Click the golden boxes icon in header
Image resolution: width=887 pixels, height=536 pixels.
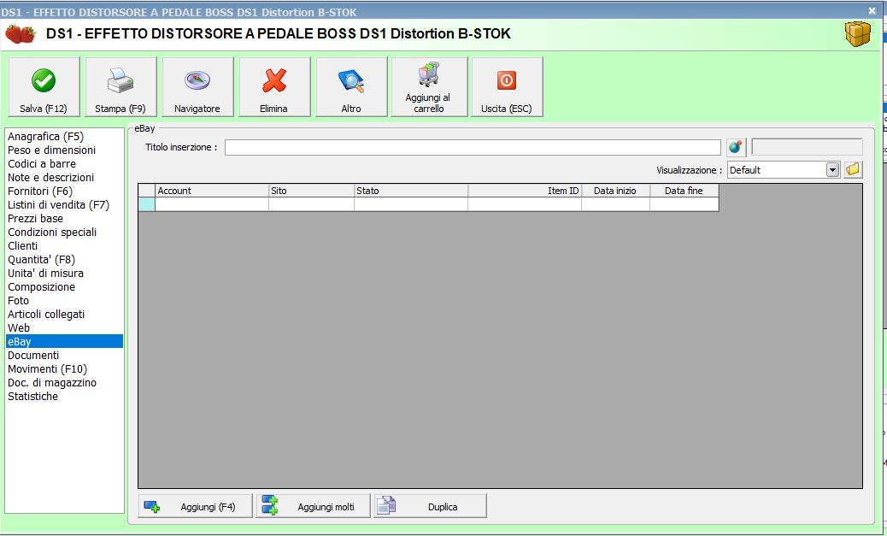click(x=858, y=34)
